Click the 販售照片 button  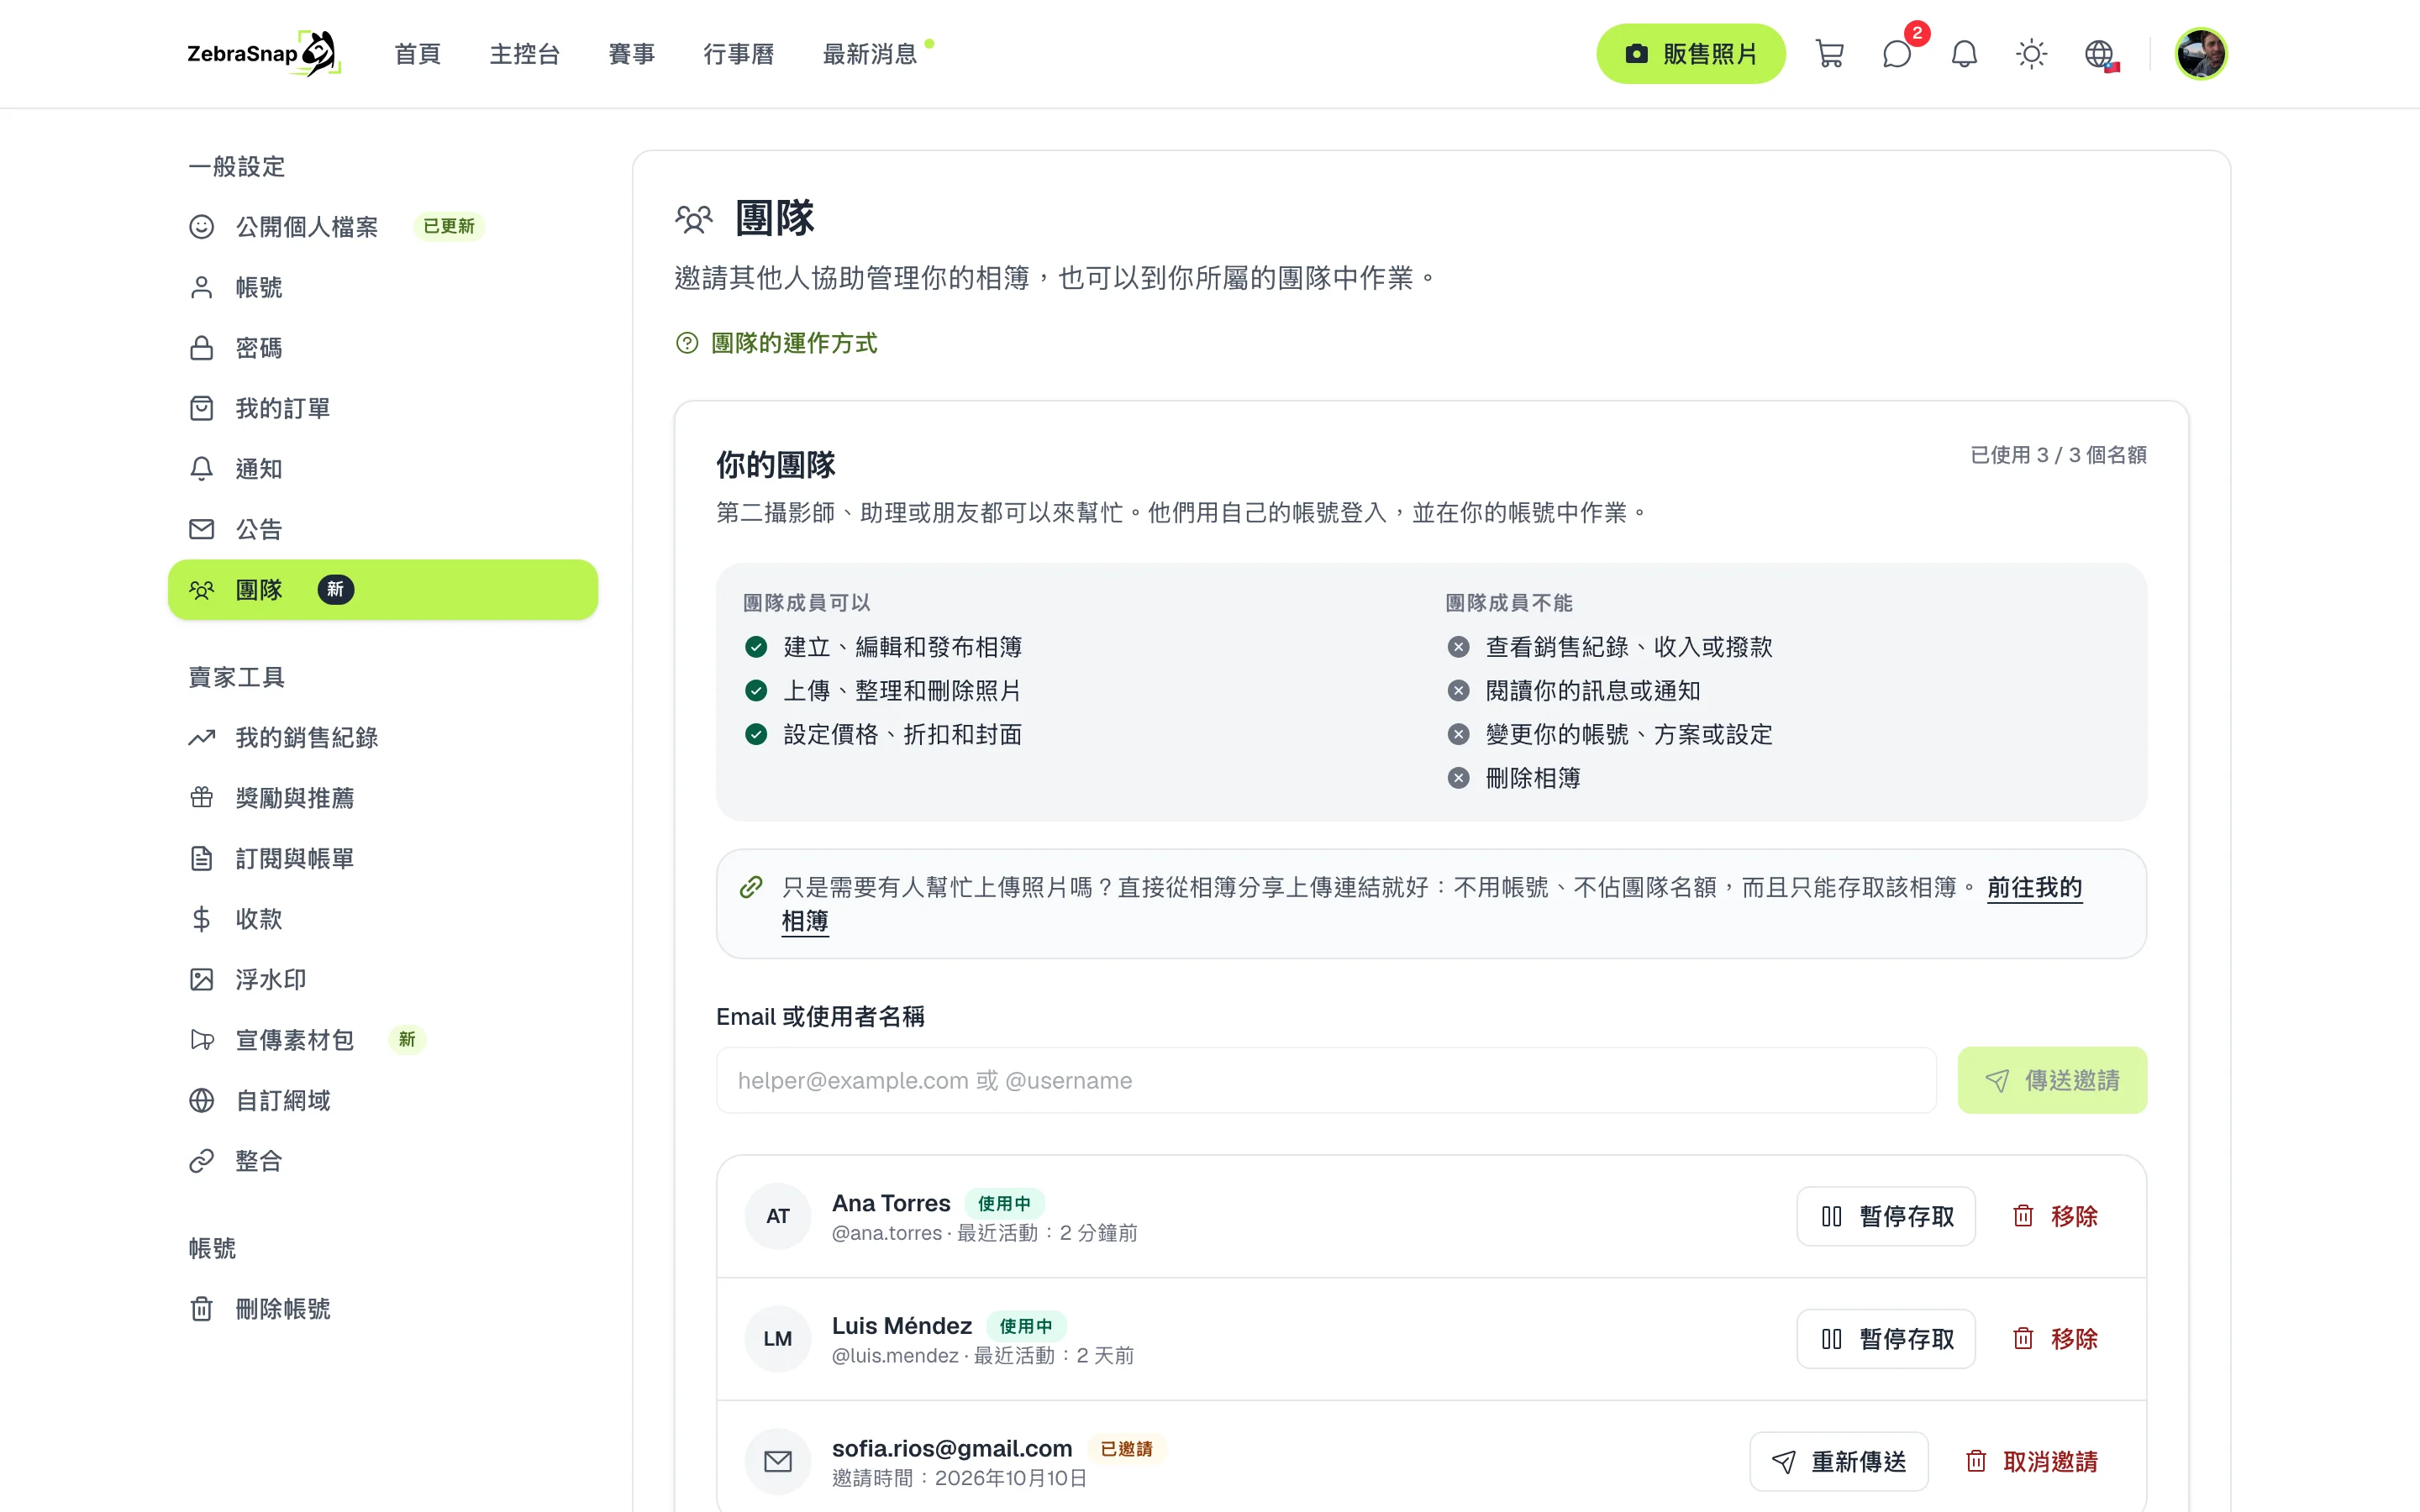(x=1691, y=54)
